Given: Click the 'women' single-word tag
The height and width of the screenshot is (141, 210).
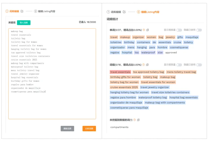Looking at the screenshot, I should [x=151, y=37].
